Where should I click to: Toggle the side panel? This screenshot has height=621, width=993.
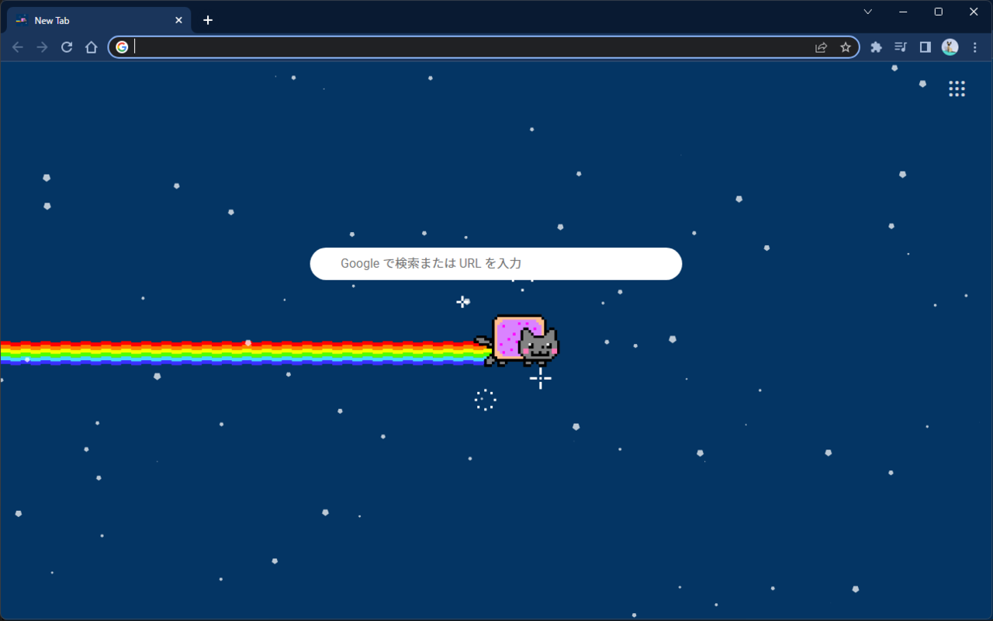[925, 47]
